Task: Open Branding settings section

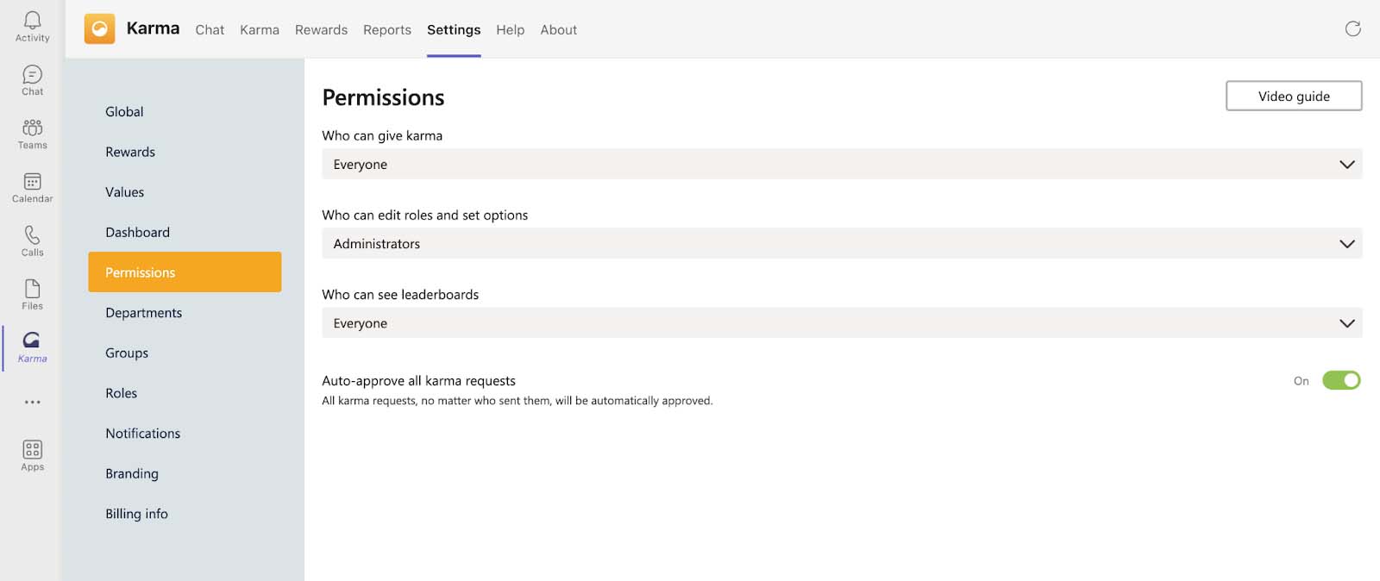Action: [x=185, y=473]
